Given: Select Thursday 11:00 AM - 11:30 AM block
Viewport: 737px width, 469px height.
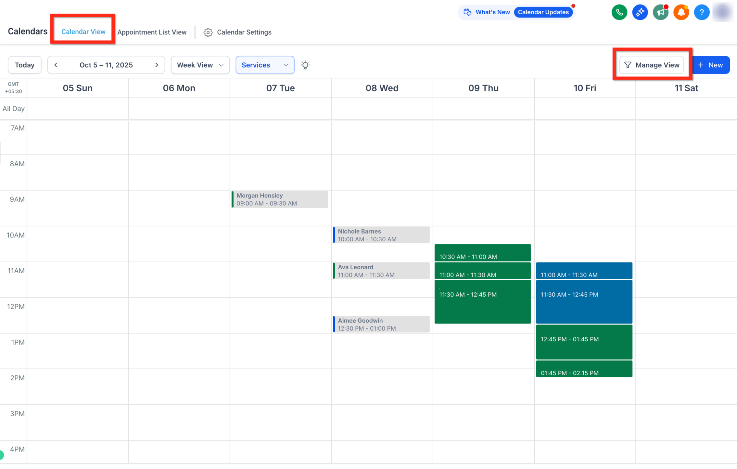Looking at the screenshot, I should (x=483, y=271).
